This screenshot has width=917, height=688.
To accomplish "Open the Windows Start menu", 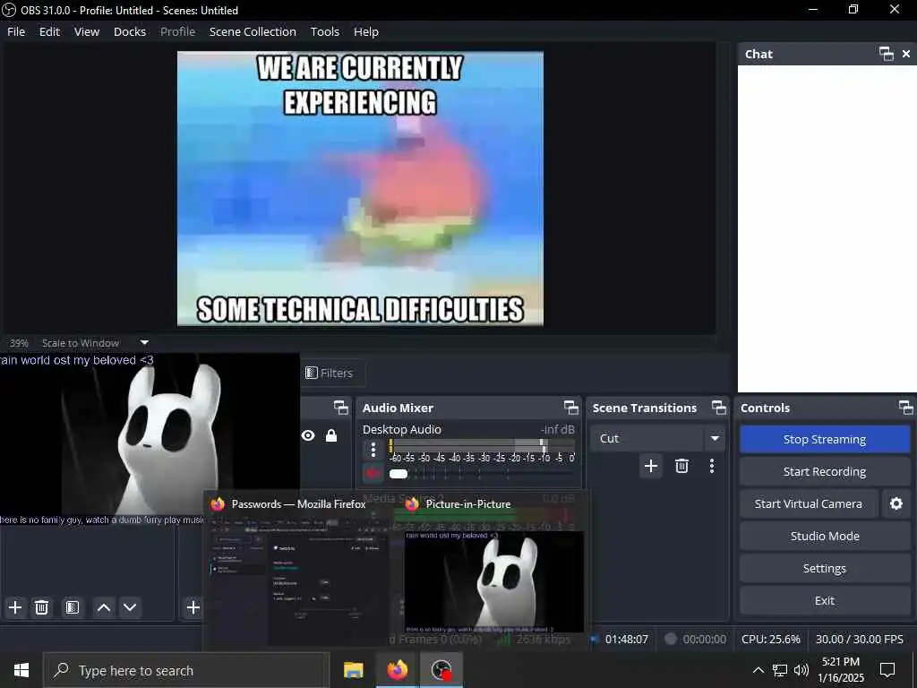I will pyautogui.click(x=21, y=670).
